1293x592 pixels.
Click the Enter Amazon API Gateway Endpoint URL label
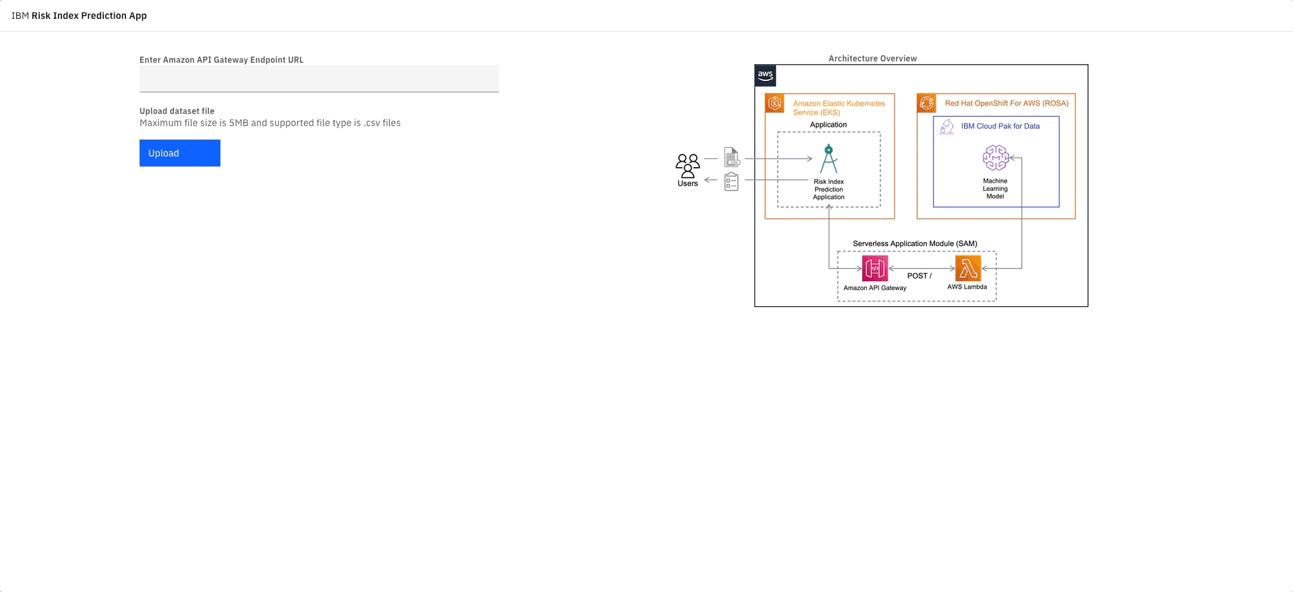(x=221, y=60)
